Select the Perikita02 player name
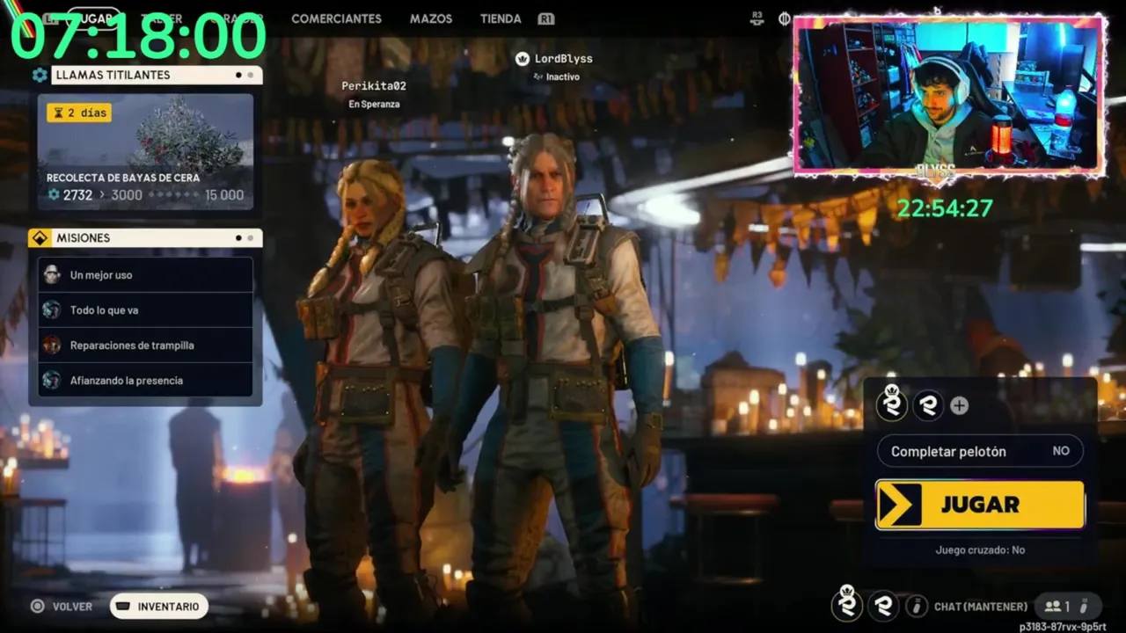The image size is (1126, 633). tap(374, 86)
